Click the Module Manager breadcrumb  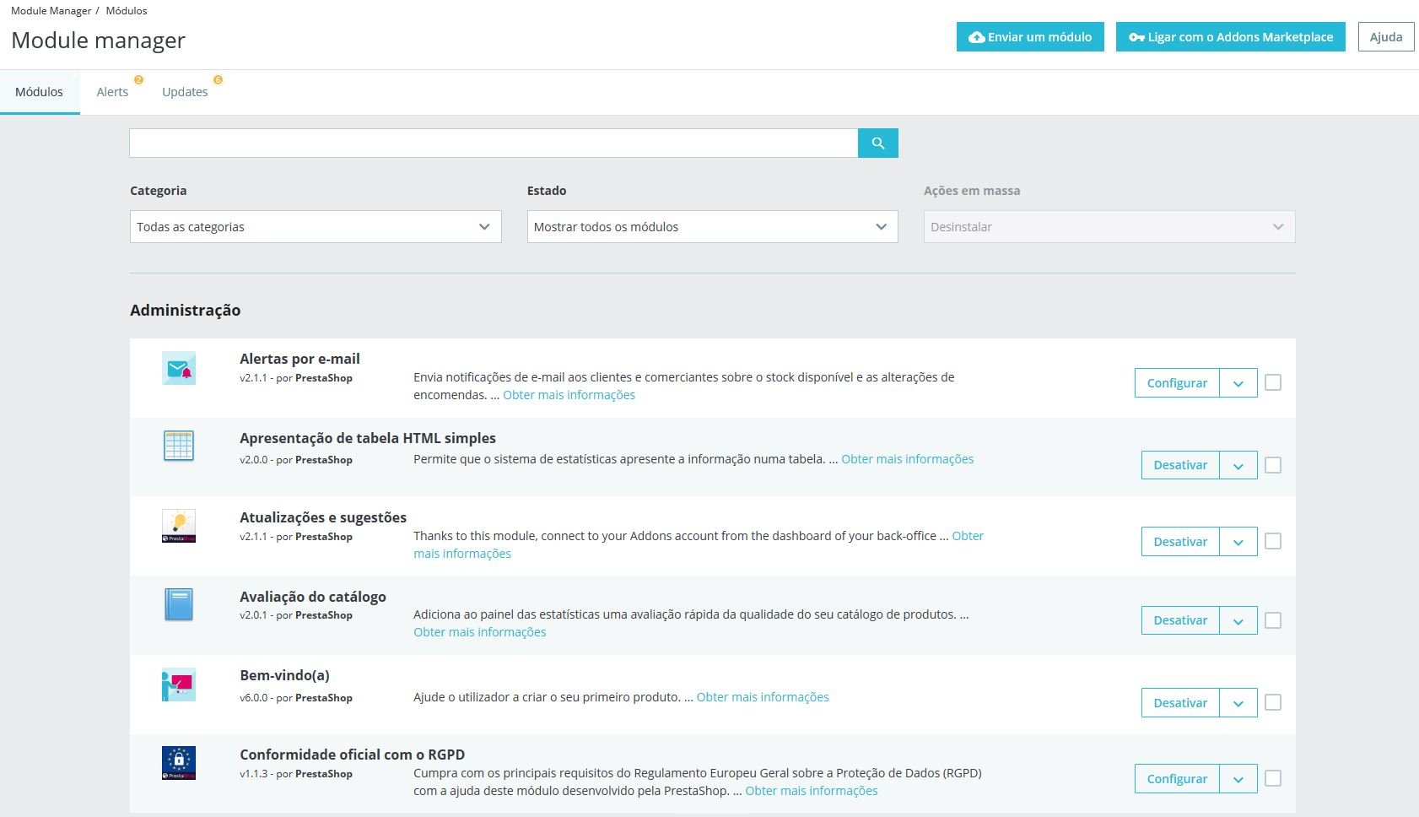click(51, 11)
